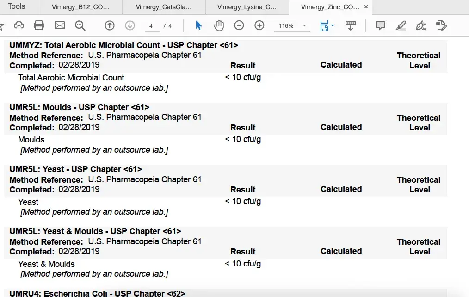The height and width of the screenshot is (297, 469).
Task: Zoom in using the plus icon
Action: tap(259, 26)
